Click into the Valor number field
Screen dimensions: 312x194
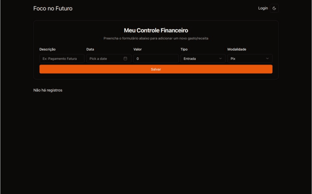[x=156, y=58]
